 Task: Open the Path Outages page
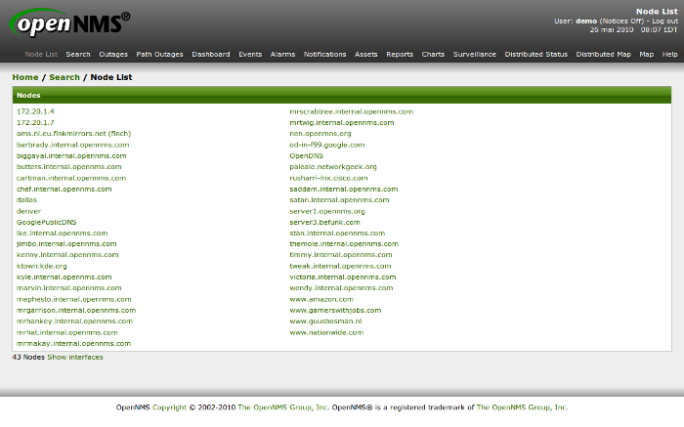160,55
